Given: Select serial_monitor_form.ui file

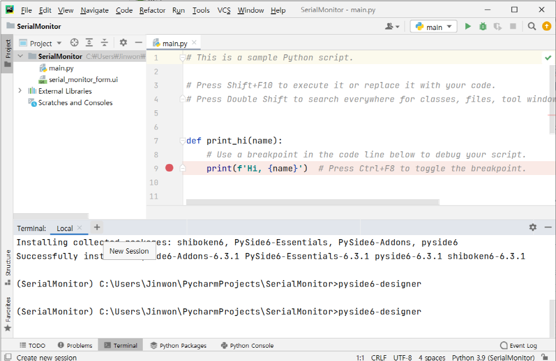Looking at the screenshot, I should click(x=83, y=79).
